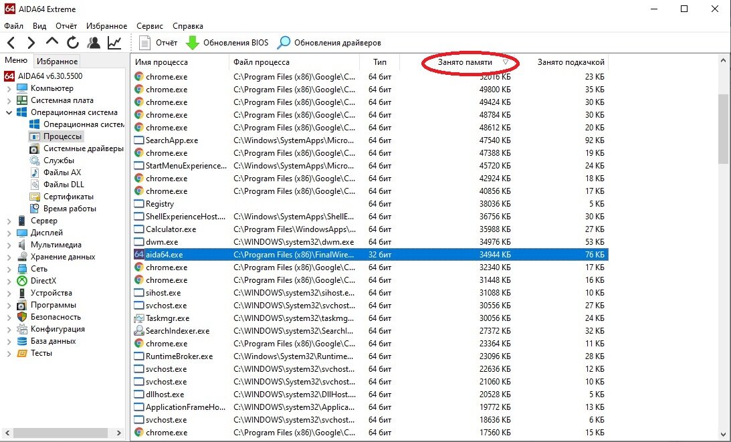Open the Службы gears tree item
The width and height of the screenshot is (731, 442).
[52, 160]
